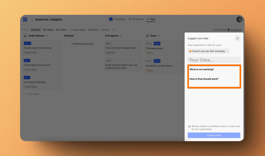Click the Your Idea title input field
This screenshot has height=156, width=265.
[214, 60]
